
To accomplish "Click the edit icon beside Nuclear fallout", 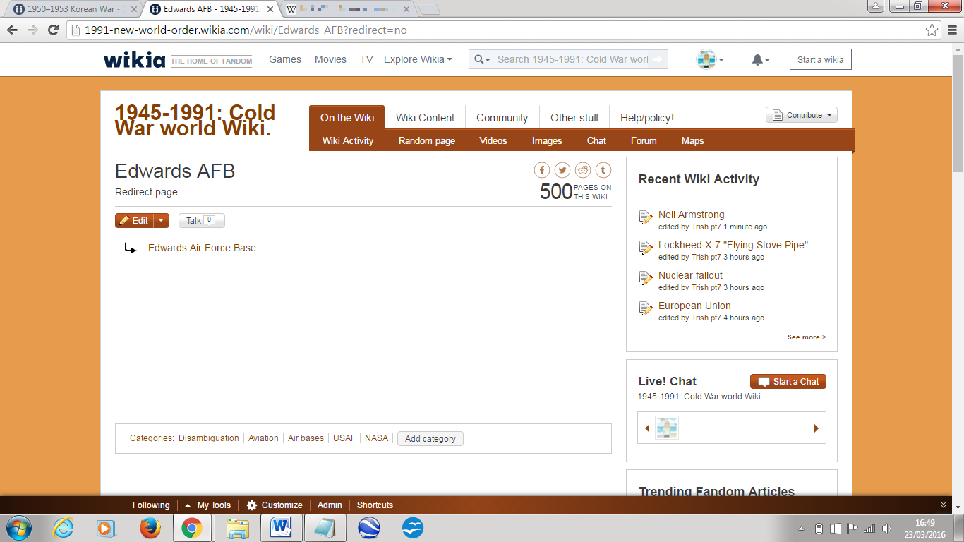I will point(645,278).
